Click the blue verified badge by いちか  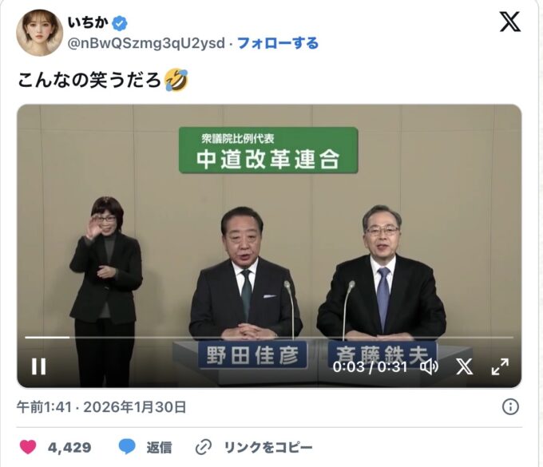[x=120, y=23]
